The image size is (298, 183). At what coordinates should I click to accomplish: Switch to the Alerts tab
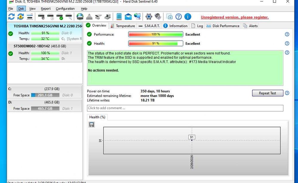pyautogui.click(x=251, y=26)
